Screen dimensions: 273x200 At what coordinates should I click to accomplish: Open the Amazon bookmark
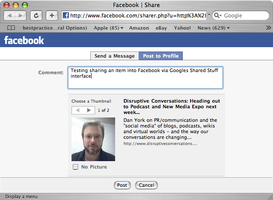point(139,28)
